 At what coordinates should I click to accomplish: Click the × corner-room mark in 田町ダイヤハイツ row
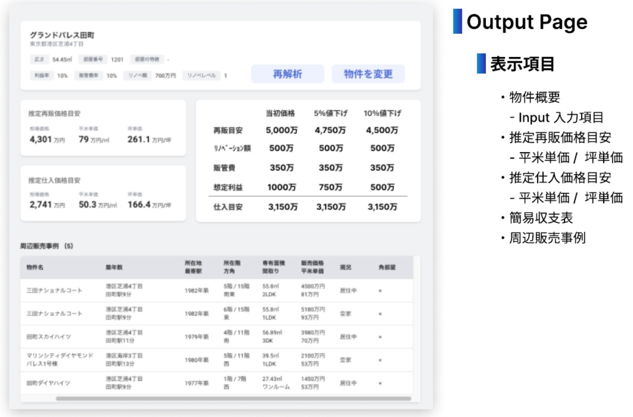380,383
